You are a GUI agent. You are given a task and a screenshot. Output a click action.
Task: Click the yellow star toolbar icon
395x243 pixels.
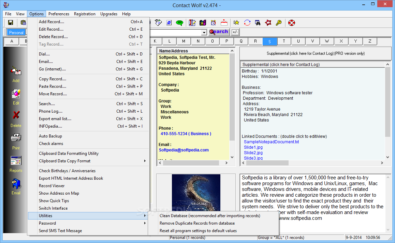[236, 22]
